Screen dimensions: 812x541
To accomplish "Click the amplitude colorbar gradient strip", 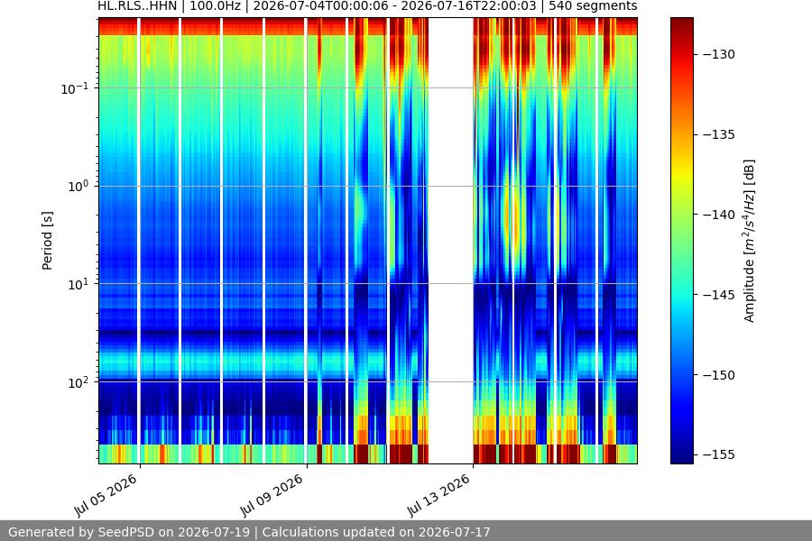I will (x=681, y=241).
